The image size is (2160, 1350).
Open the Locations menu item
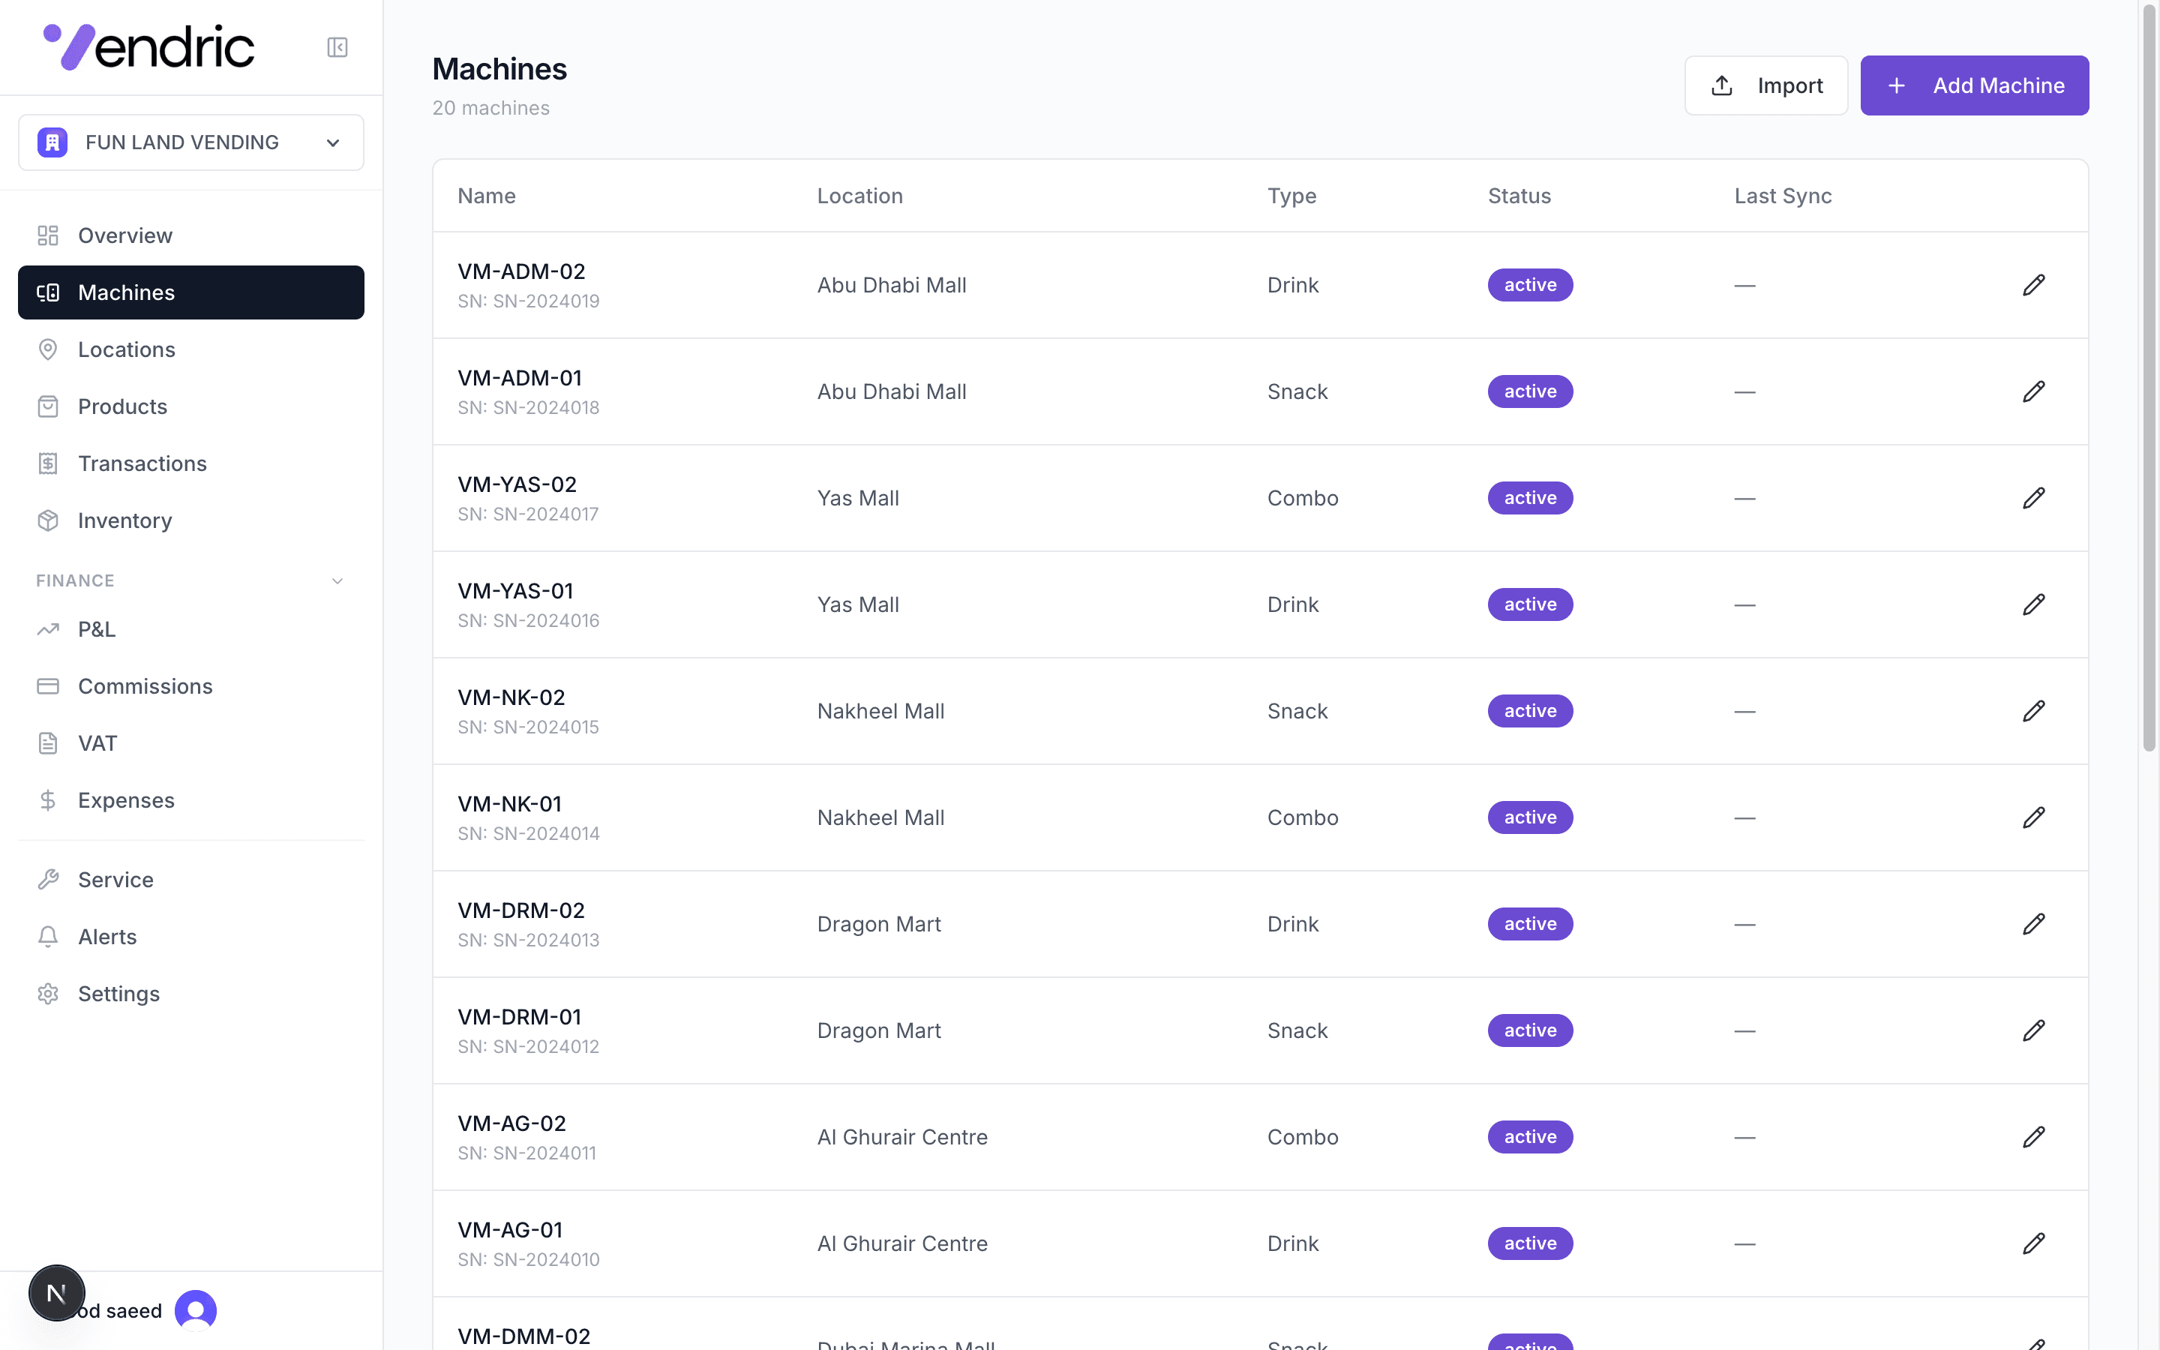click(x=127, y=350)
